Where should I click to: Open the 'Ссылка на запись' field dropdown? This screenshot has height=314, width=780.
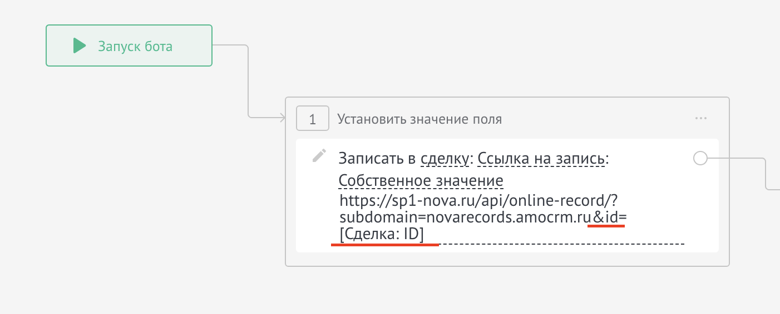point(541,159)
